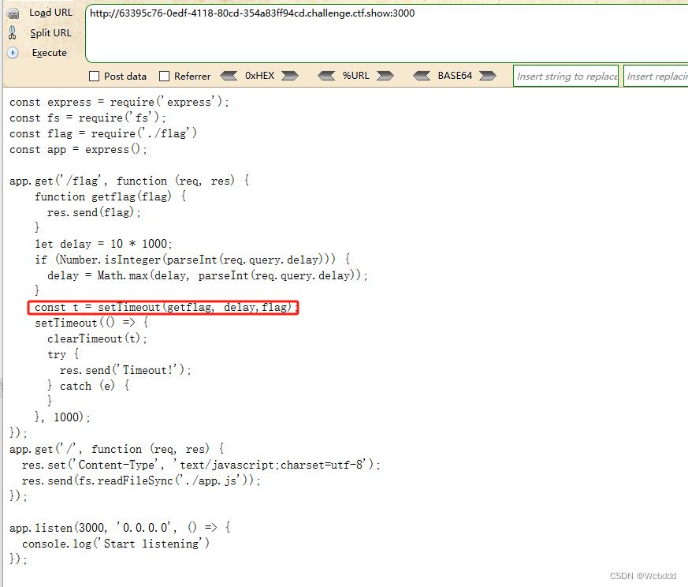Click the line "try {"
This screenshot has width=688, height=587.
[x=63, y=354]
